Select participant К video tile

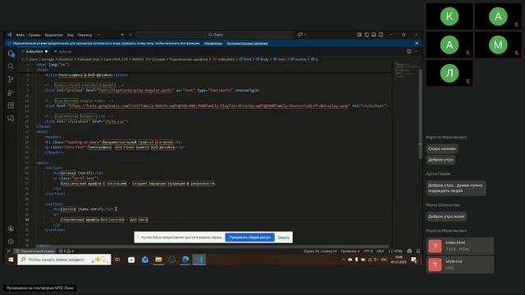(x=450, y=16)
